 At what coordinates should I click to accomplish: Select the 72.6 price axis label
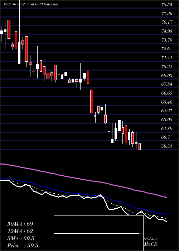(165, 49)
